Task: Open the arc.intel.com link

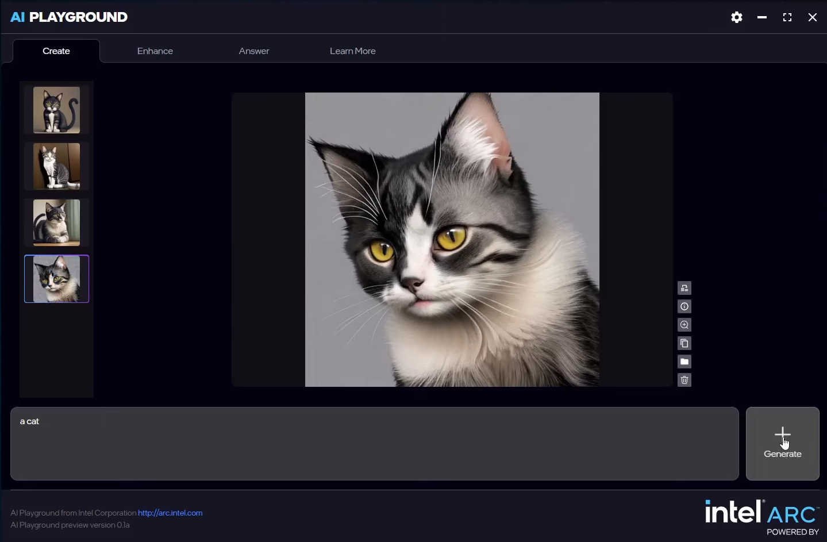Action: pos(170,513)
